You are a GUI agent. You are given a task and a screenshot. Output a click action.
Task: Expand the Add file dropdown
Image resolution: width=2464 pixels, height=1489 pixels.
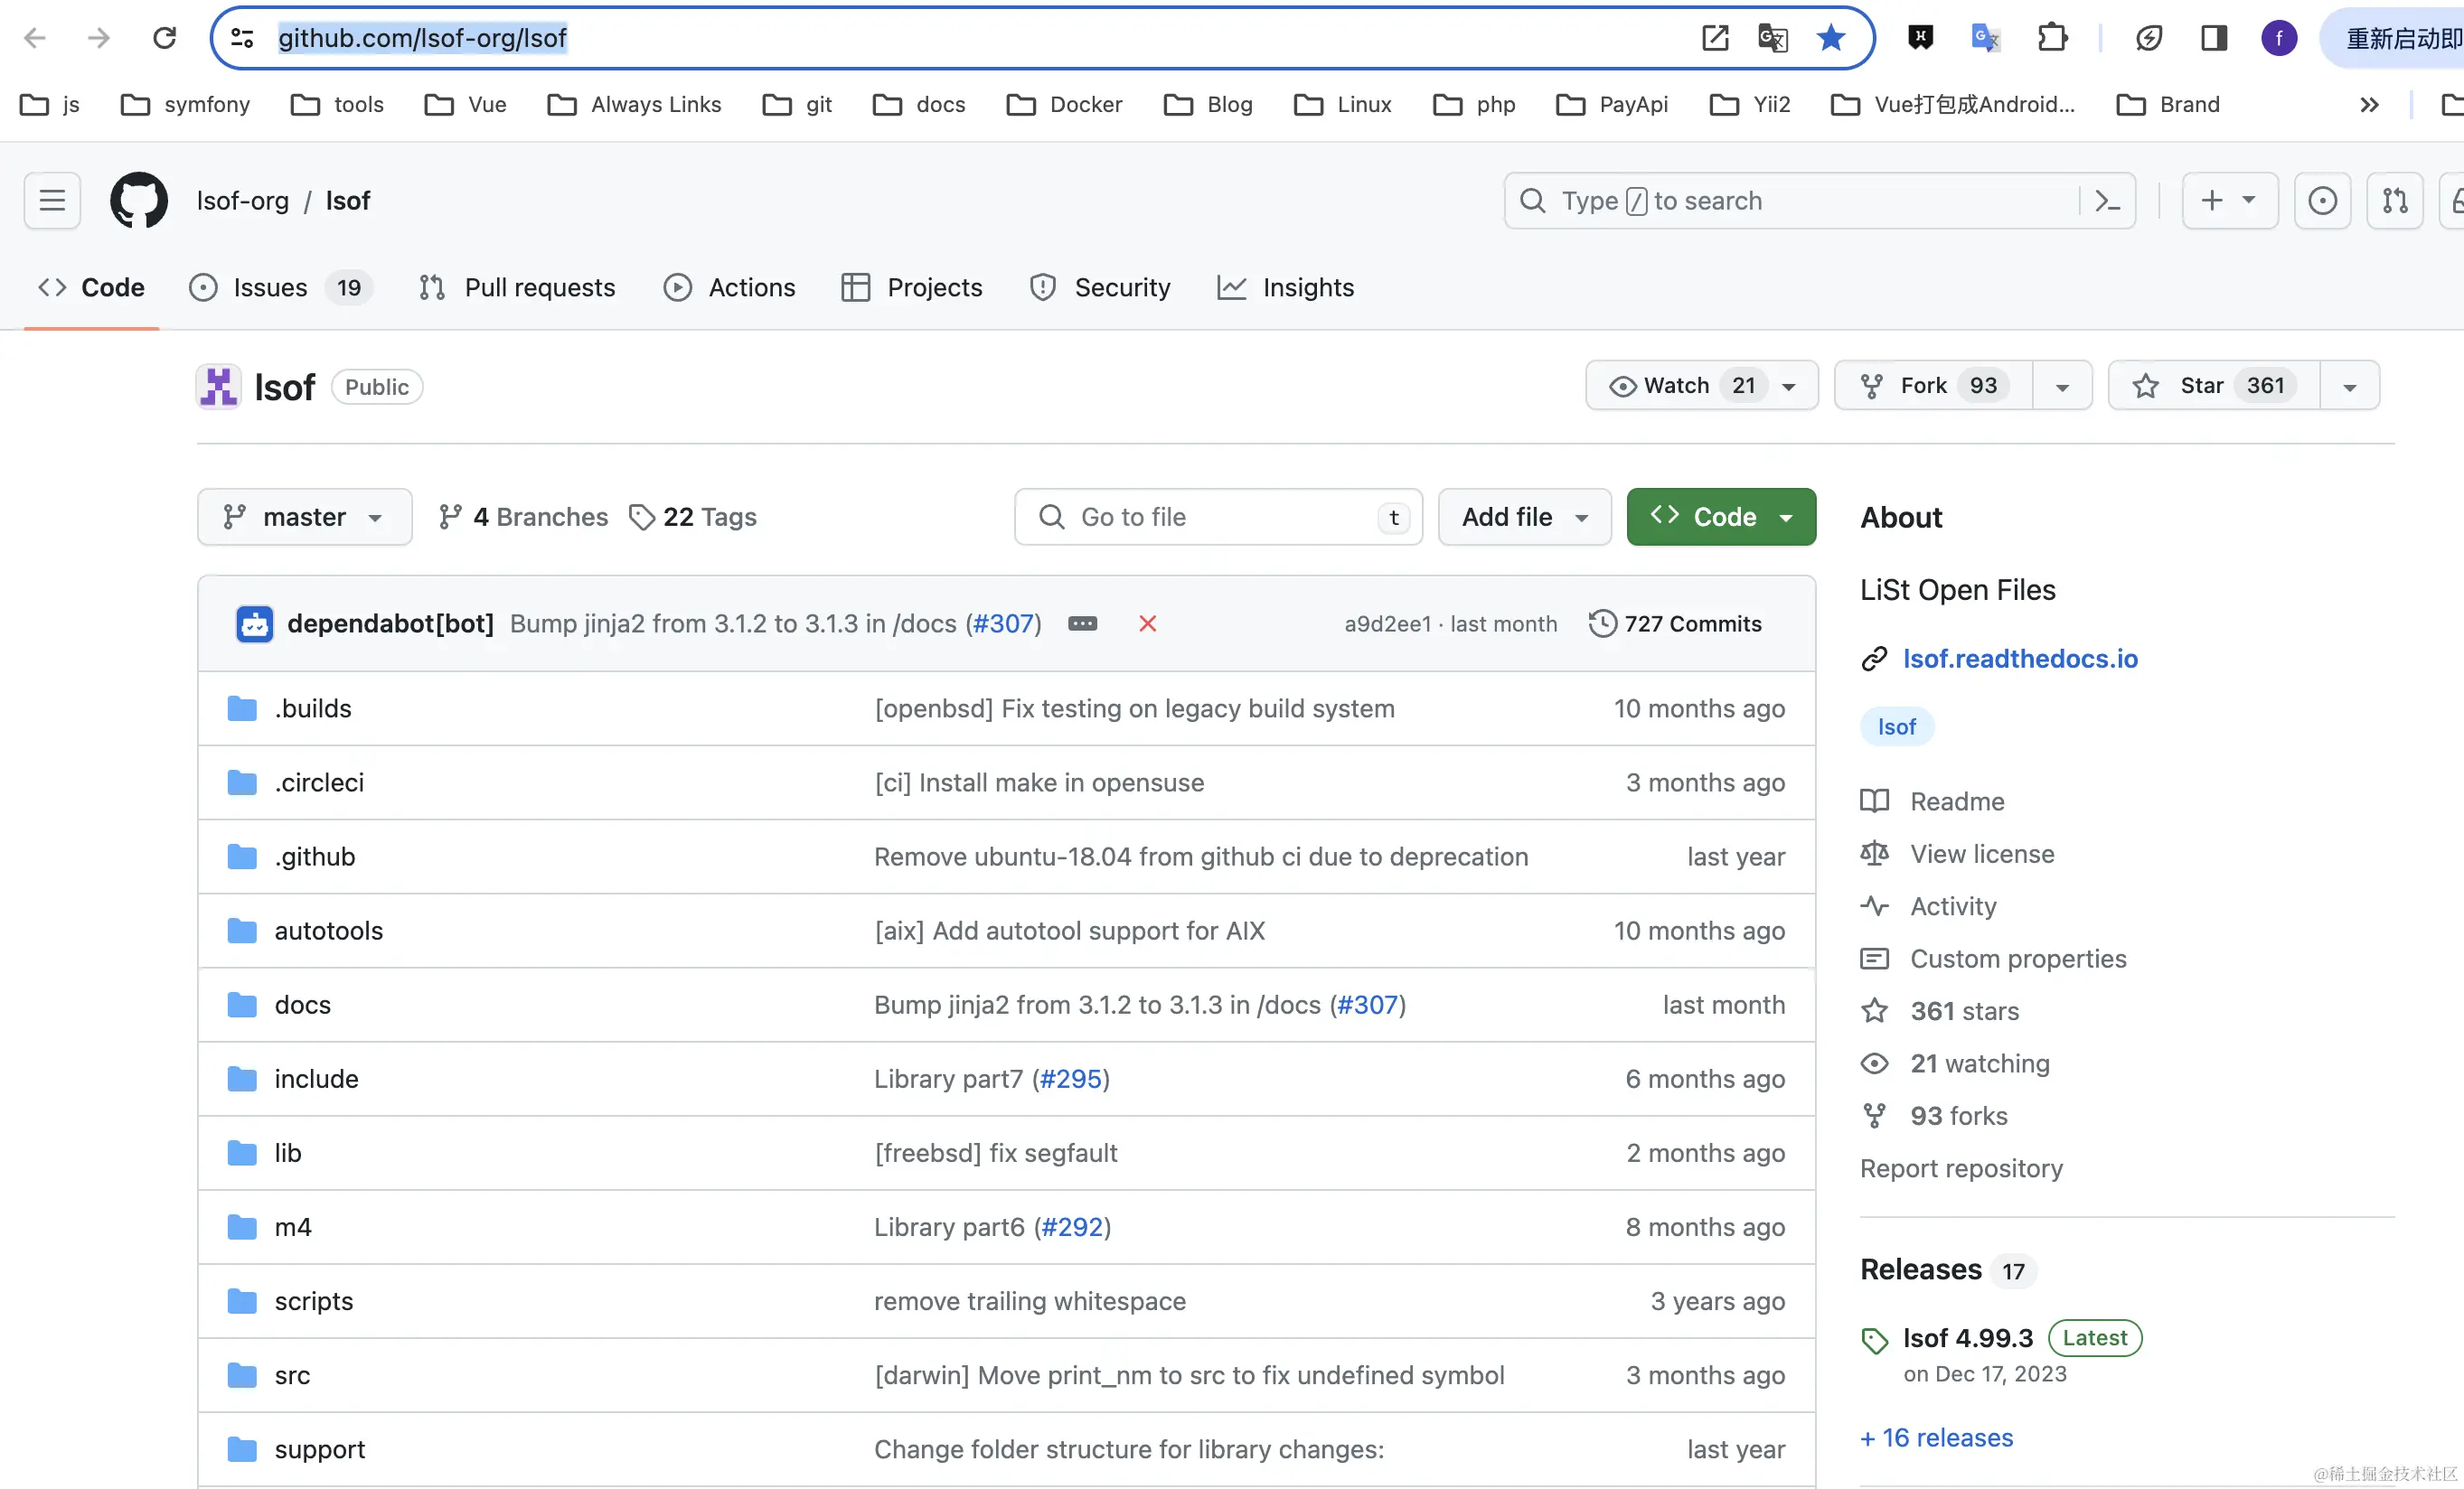[x=1524, y=517]
